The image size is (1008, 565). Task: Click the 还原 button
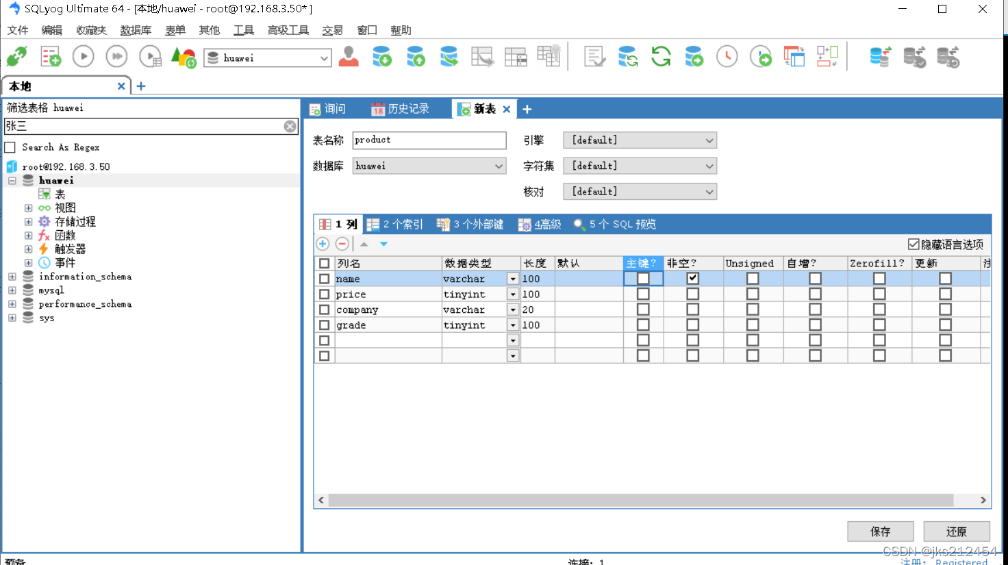point(957,531)
